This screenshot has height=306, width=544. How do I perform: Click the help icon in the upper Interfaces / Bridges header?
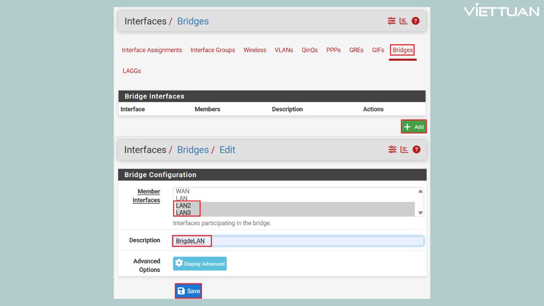coord(415,21)
